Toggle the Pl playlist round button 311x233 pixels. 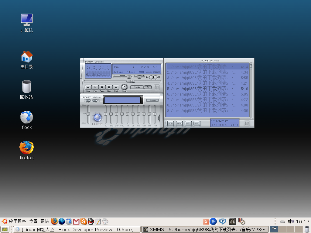point(155,77)
